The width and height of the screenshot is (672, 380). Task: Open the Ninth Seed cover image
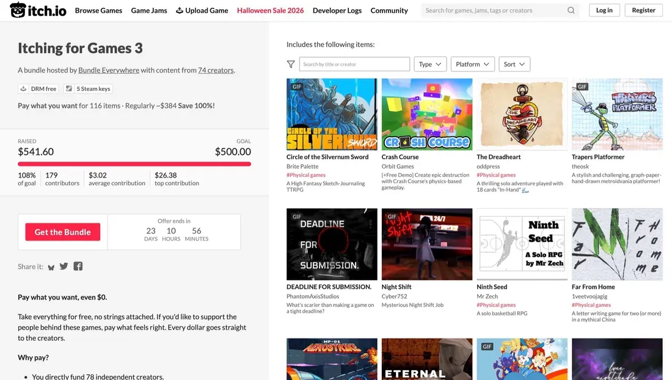(522, 245)
